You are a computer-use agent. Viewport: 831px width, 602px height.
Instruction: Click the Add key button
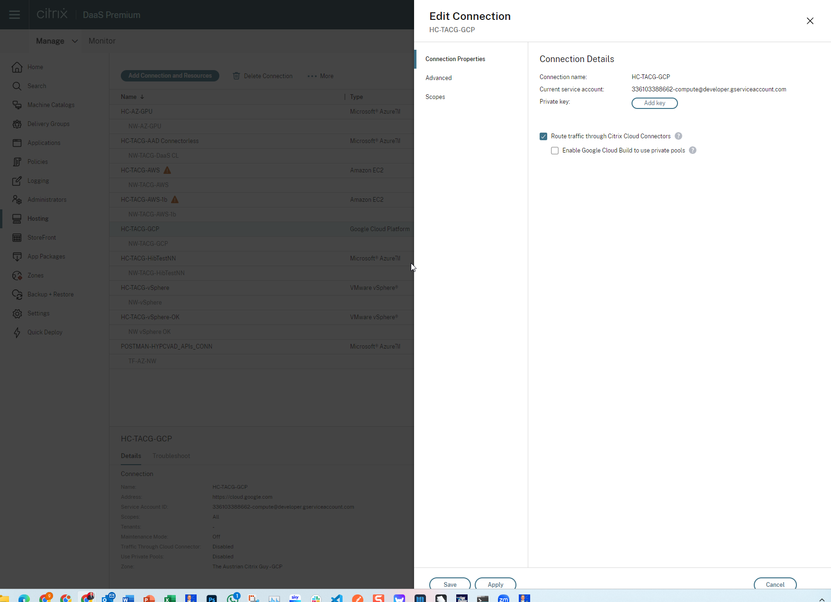[x=655, y=103]
